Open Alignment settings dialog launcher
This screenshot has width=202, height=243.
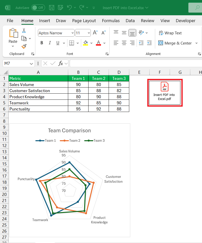[x=199, y=54]
